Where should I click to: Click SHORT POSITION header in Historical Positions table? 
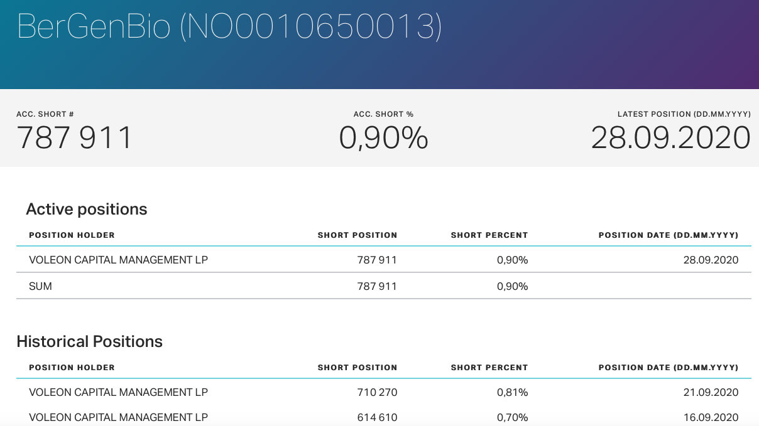tap(358, 368)
